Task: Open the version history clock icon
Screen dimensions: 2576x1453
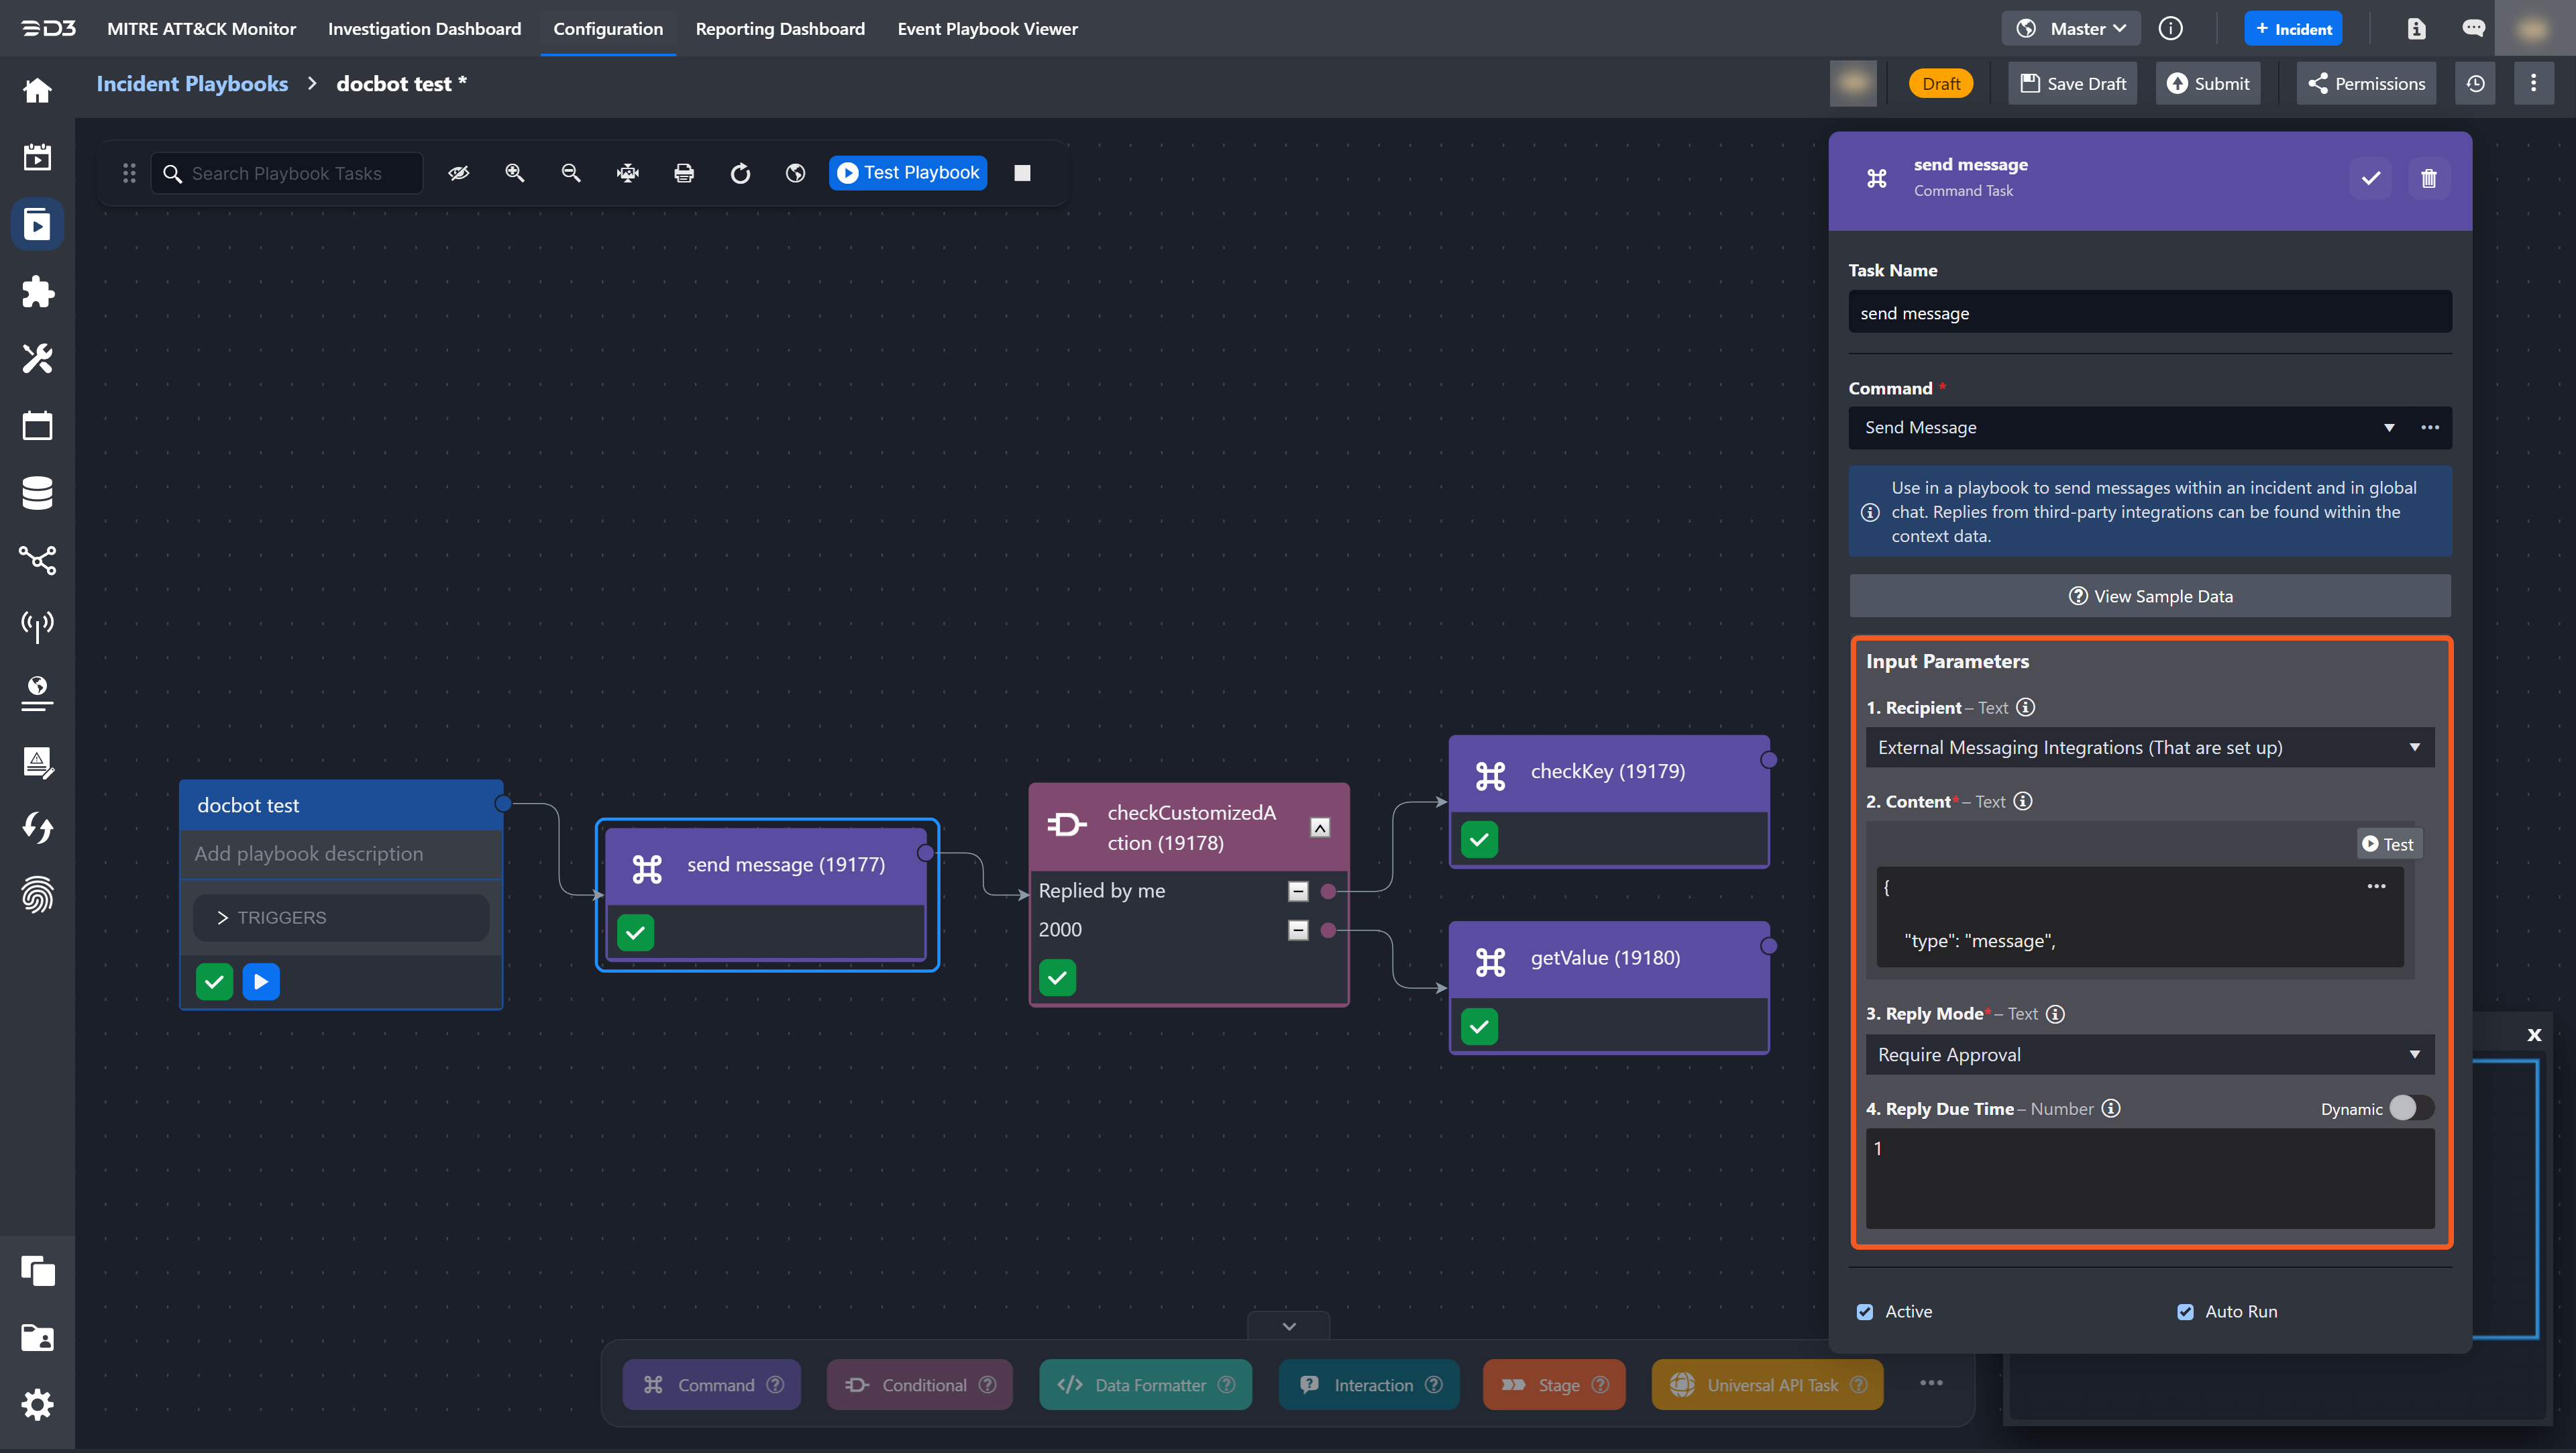Action: (x=2475, y=84)
